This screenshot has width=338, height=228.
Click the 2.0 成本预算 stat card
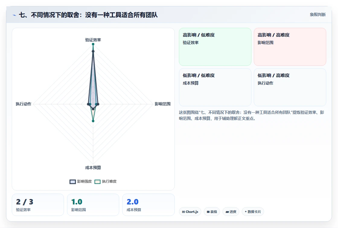pyautogui.click(x=148, y=205)
